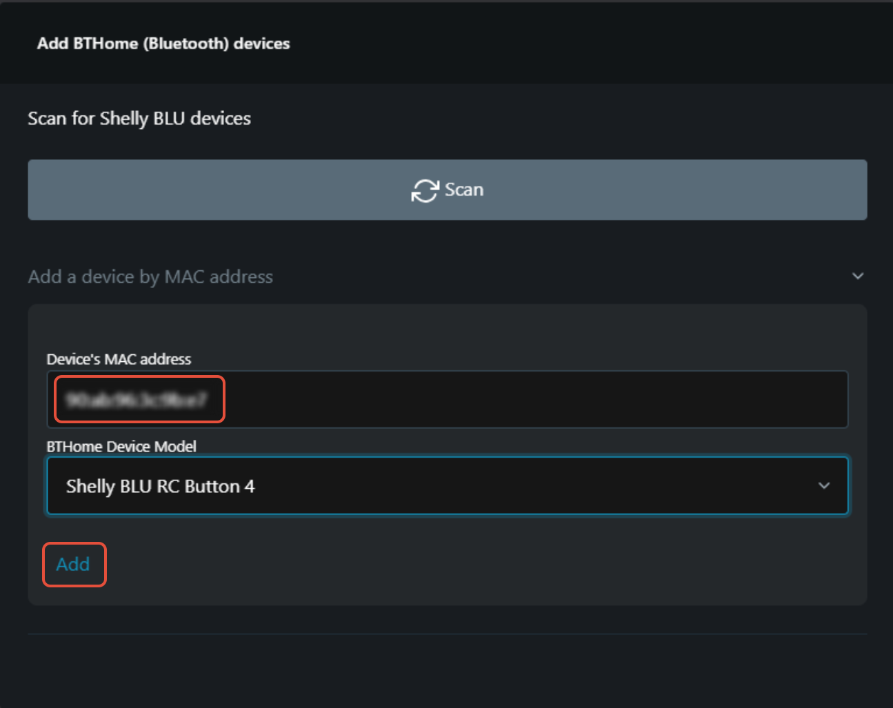Click empty panel area right of Add button
Image resolution: width=893 pixels, height=708 pixels.
coord(483,565)
